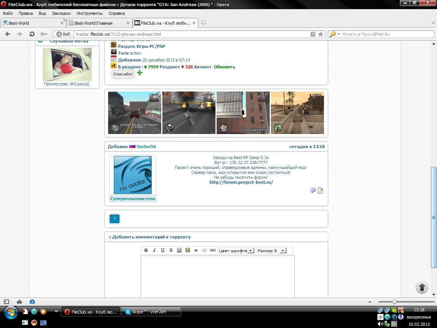Bookmark the page with the star icon
Screen dimensions: 437x328
[x=321, y=34]
